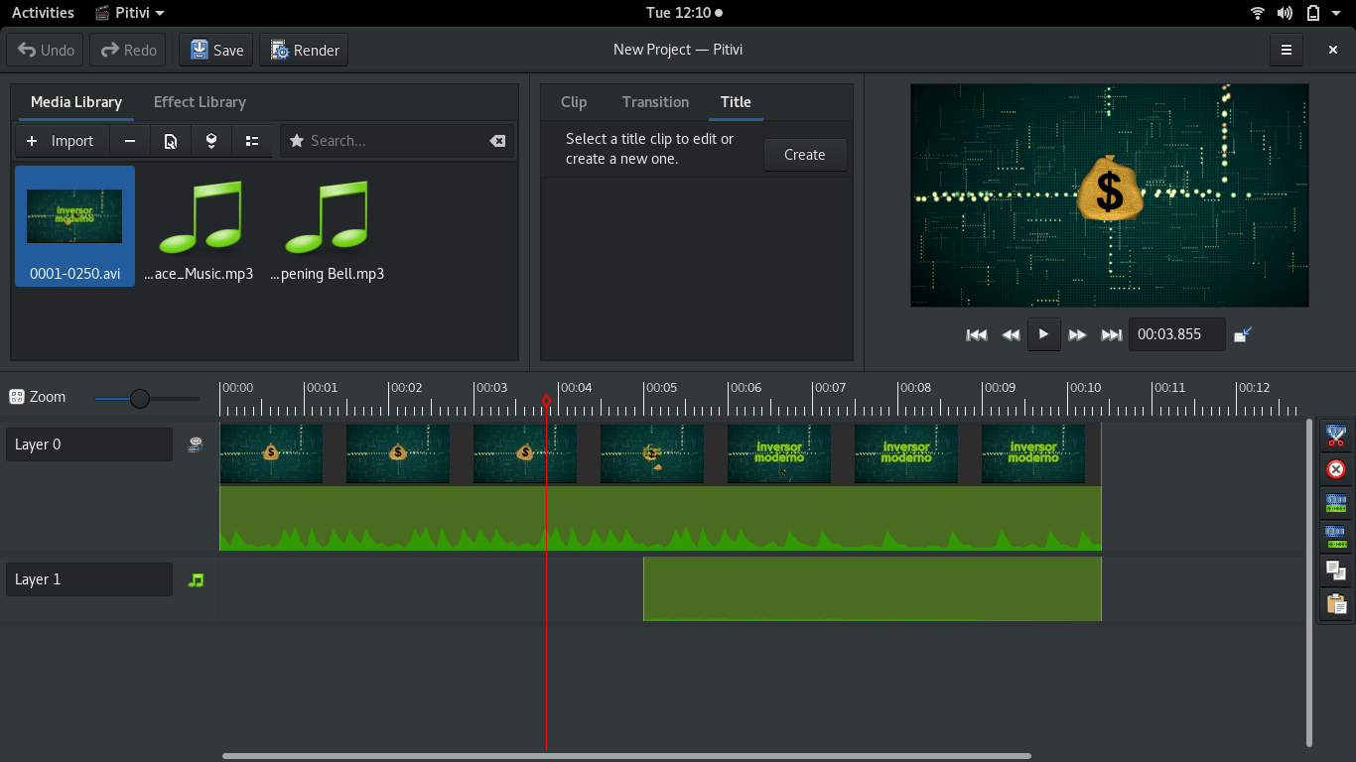Open clip properties in media library
Image resolution: width=1356 pixels, height=762 pixels.
(x=171, y=141)
